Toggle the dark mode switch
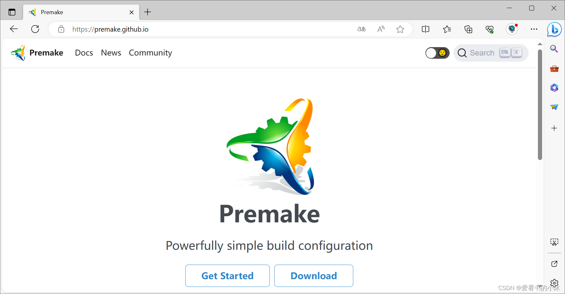565x294 pixels. (437, 53)
